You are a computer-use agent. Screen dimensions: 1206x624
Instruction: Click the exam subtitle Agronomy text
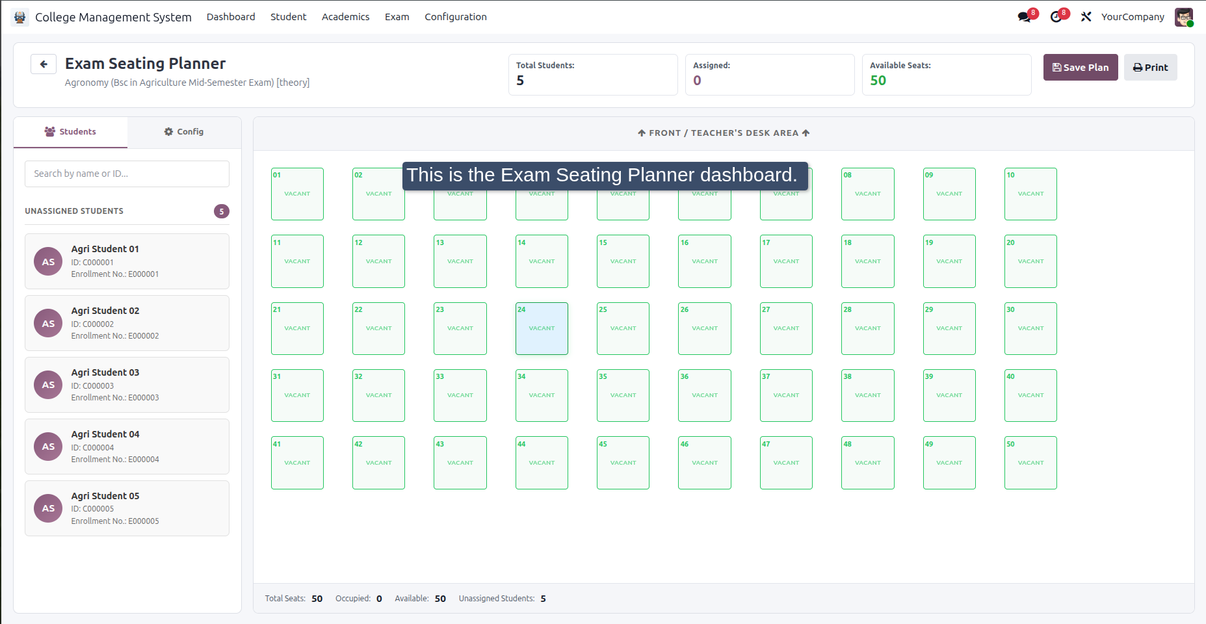[x=187, y=83]
